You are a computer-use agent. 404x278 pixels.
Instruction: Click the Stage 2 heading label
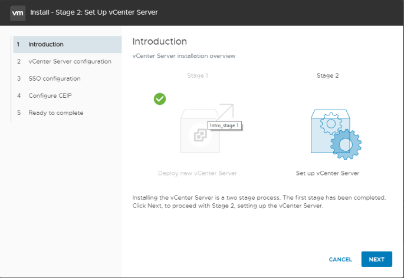[x=327, y=75]
